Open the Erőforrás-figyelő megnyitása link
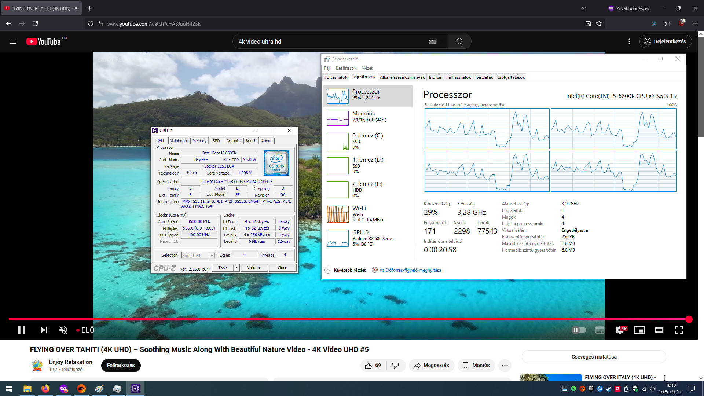 point(410,270)
